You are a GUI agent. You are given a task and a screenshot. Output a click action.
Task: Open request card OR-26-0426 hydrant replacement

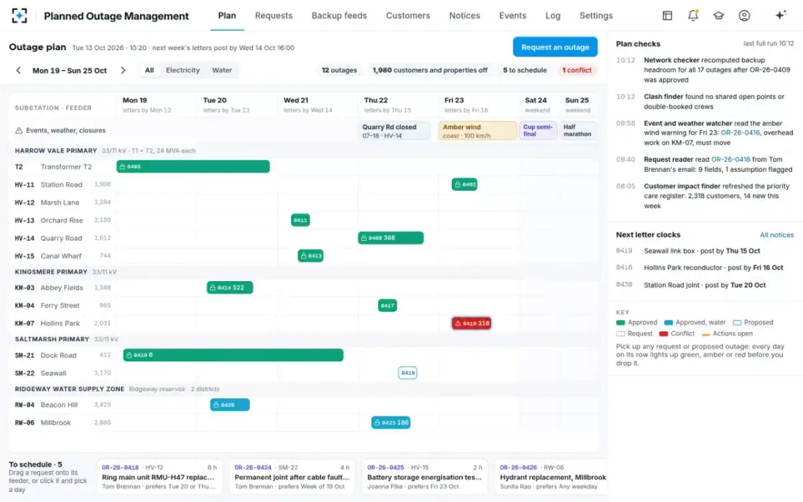pyautogui.click(x=551, y=477)
